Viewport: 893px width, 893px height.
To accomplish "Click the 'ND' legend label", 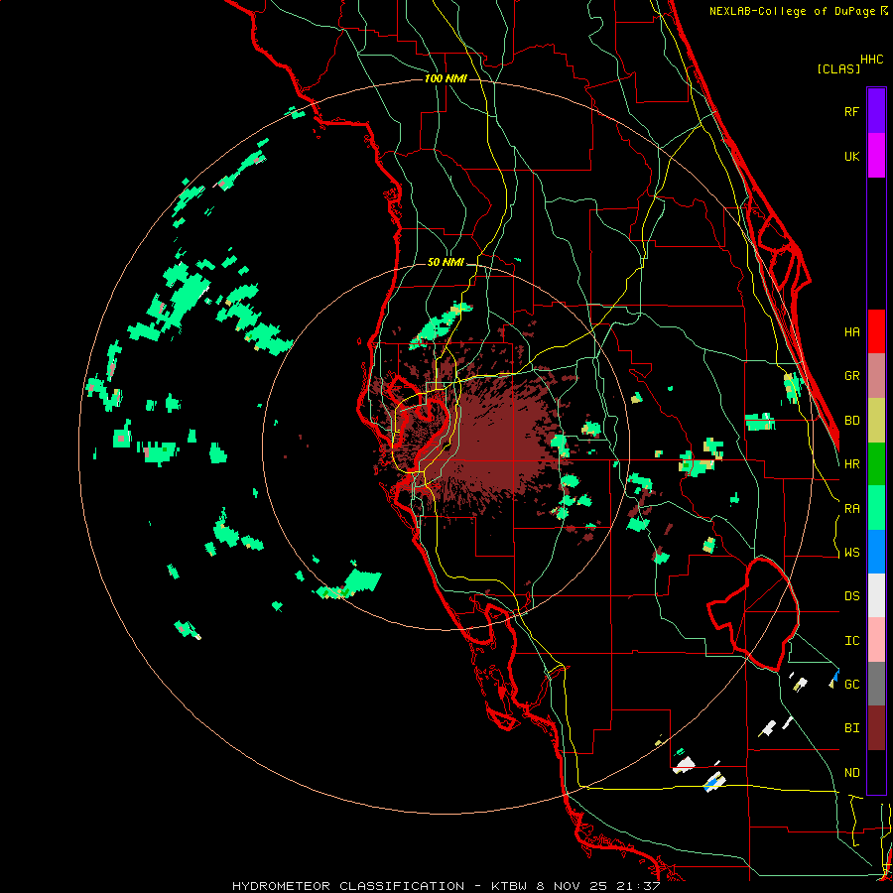I will pos(851,773).
